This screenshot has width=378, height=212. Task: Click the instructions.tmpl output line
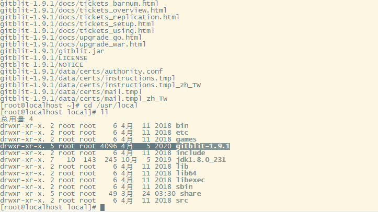pyautogui.click(x=88, y=78)
